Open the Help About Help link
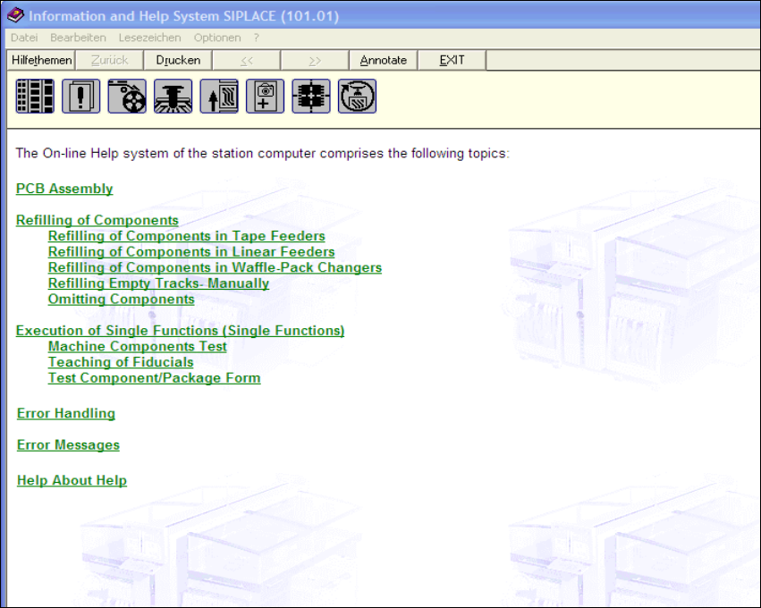761x608 pixels. pyautogui.click(x=72, y=480)
